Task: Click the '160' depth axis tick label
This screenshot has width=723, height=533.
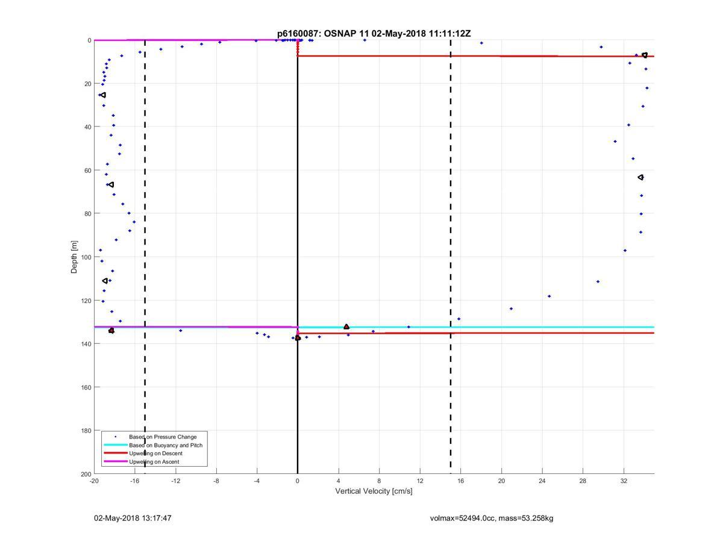Action: click(x=85, y=387)
